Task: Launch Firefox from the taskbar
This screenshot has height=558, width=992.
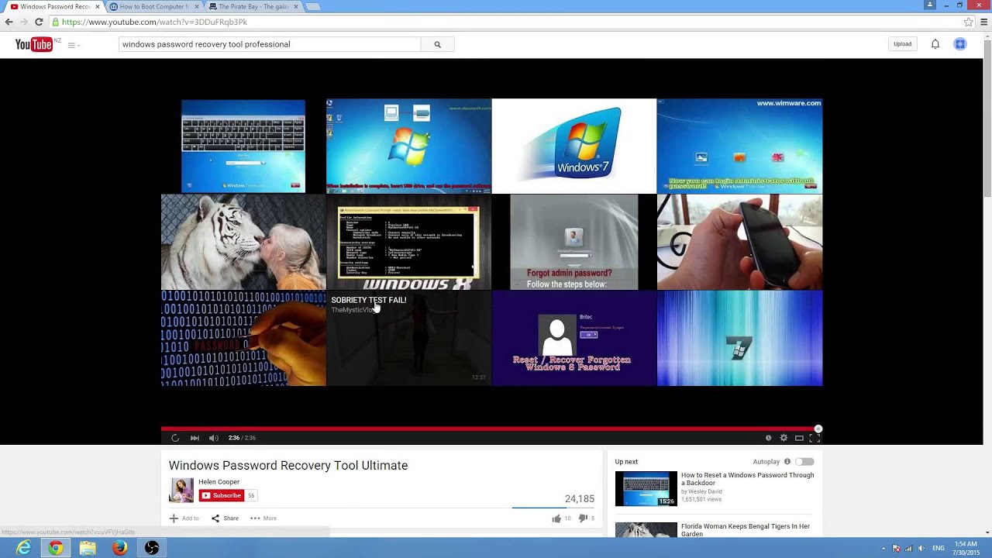Action: point(119,548)
